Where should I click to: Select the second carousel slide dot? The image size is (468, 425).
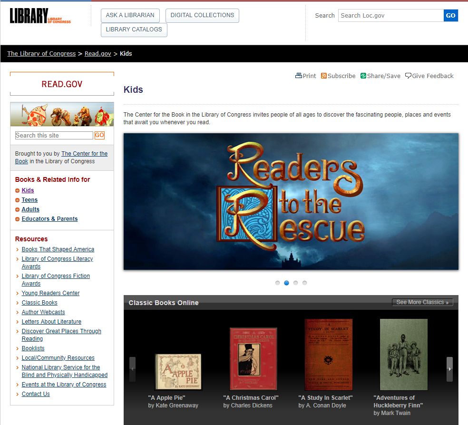(x=286, y=283)
